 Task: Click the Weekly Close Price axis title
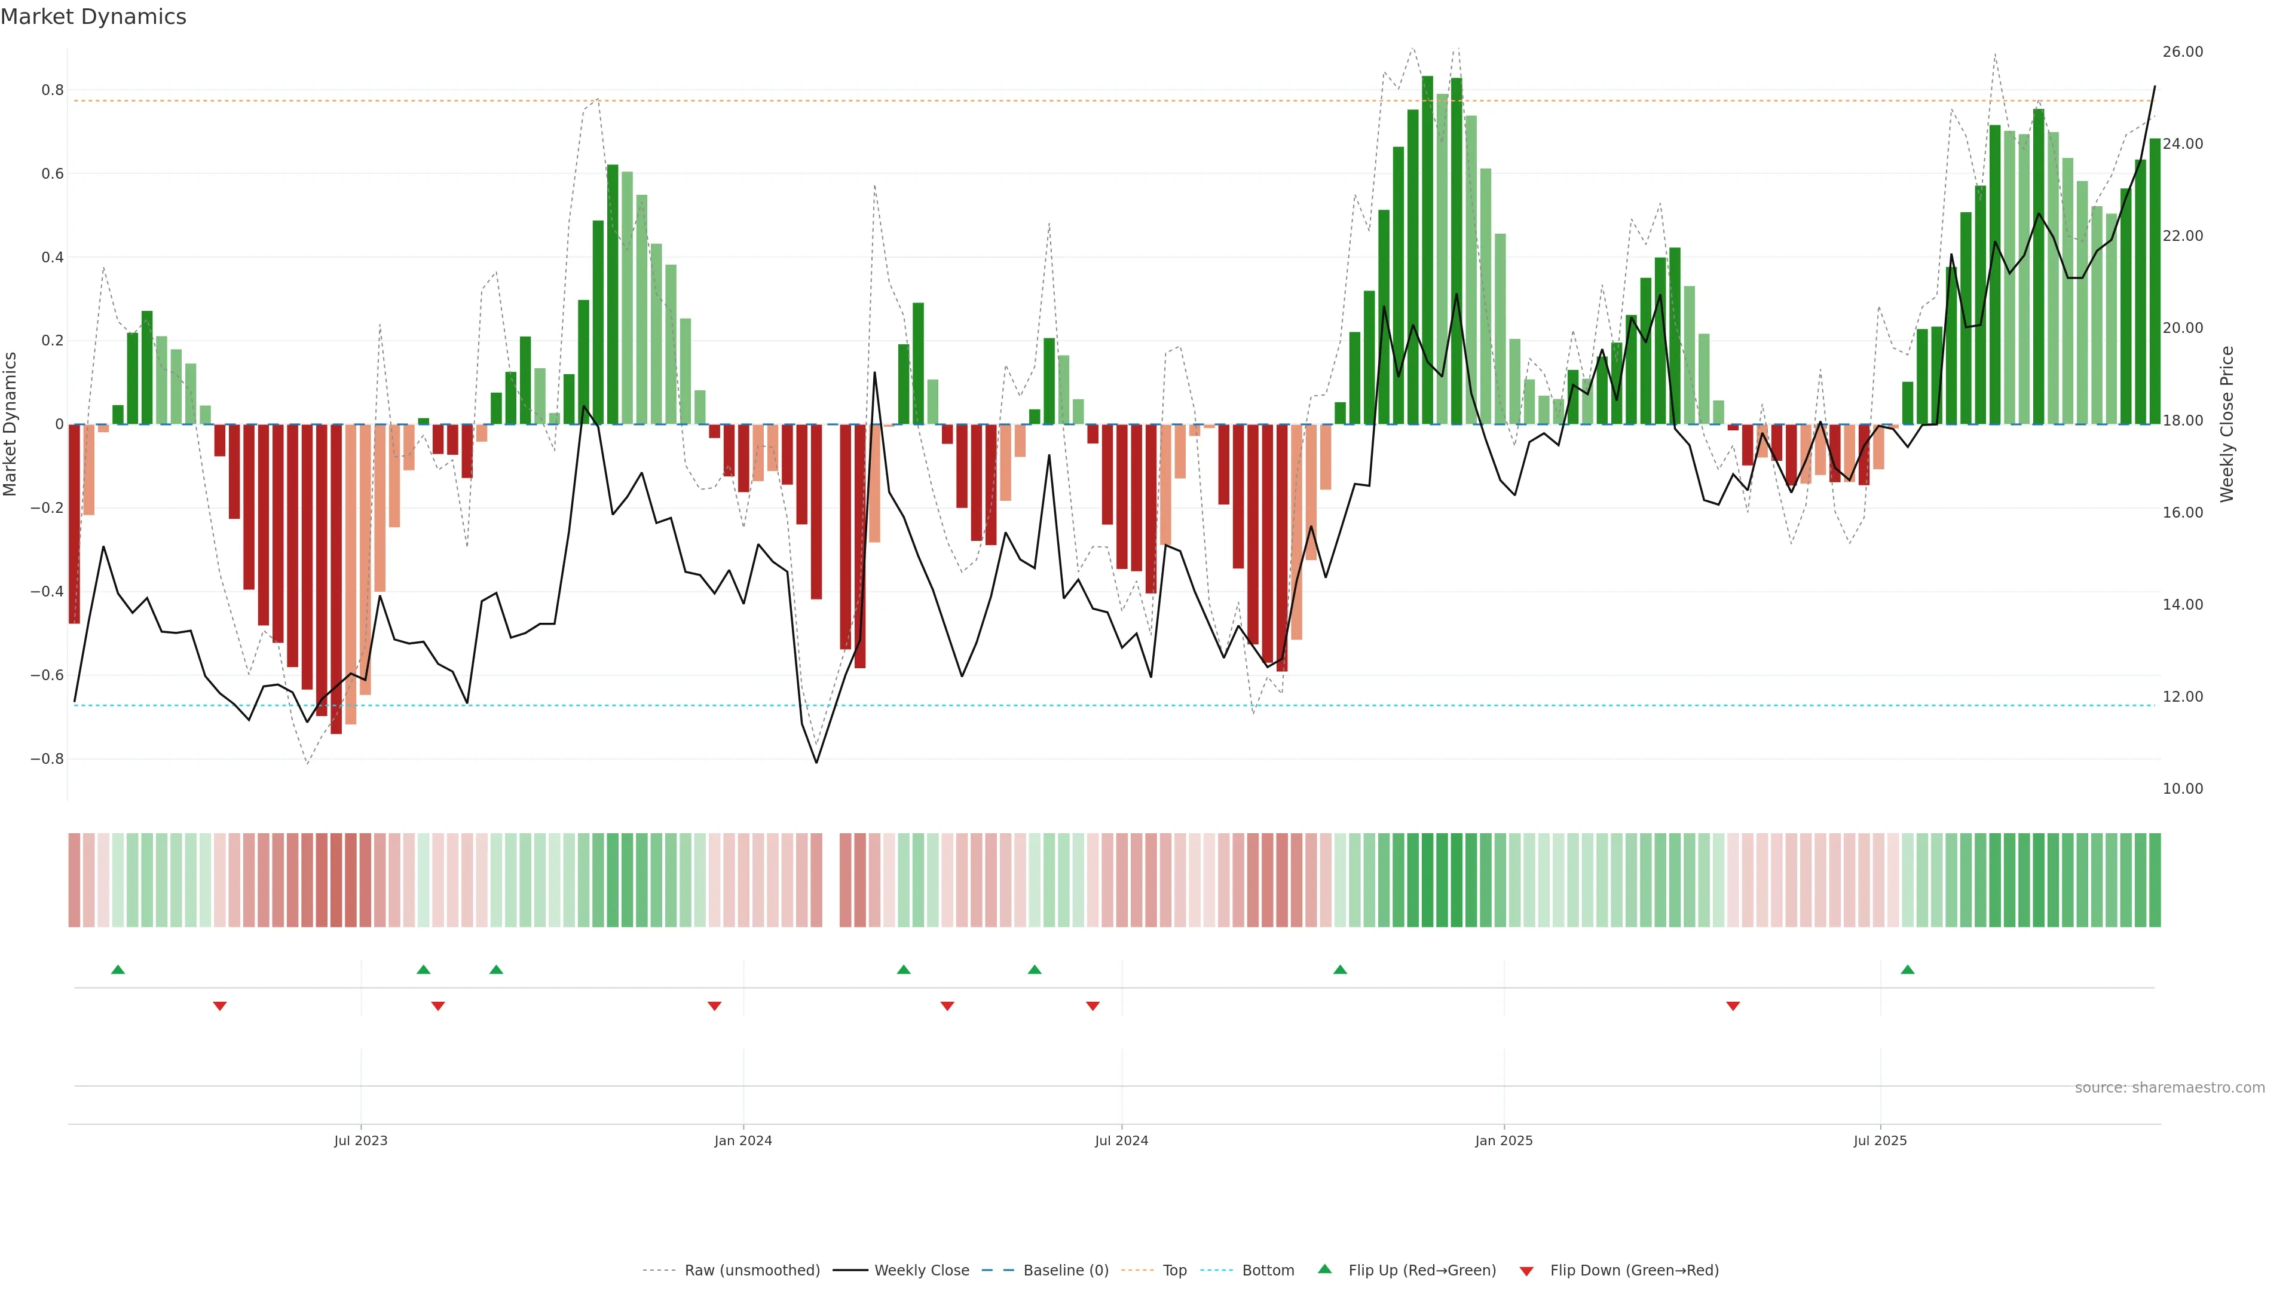pos(2227,424)
